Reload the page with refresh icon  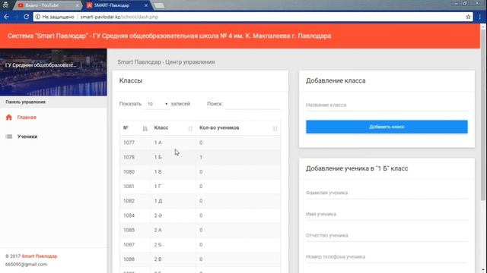click(27, 17)
